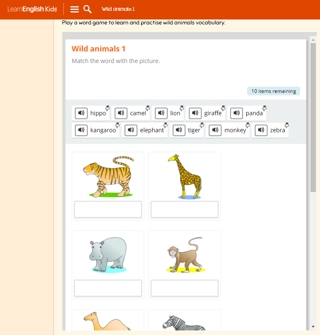Go to LearnEnglish Kids home logo
320x335 pixels.
[x=32, y=9]
